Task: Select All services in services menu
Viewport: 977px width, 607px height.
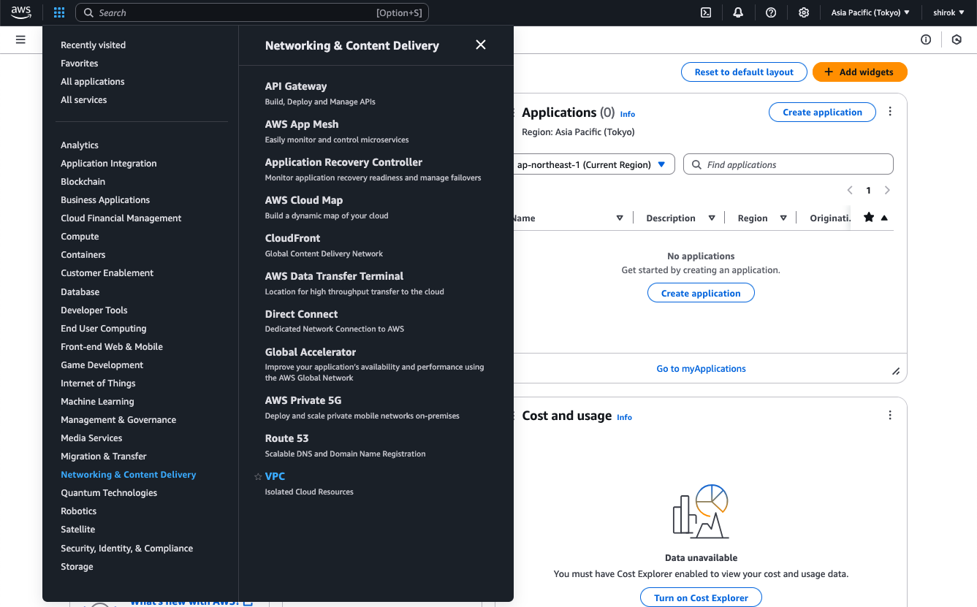Action: point(84,100)
